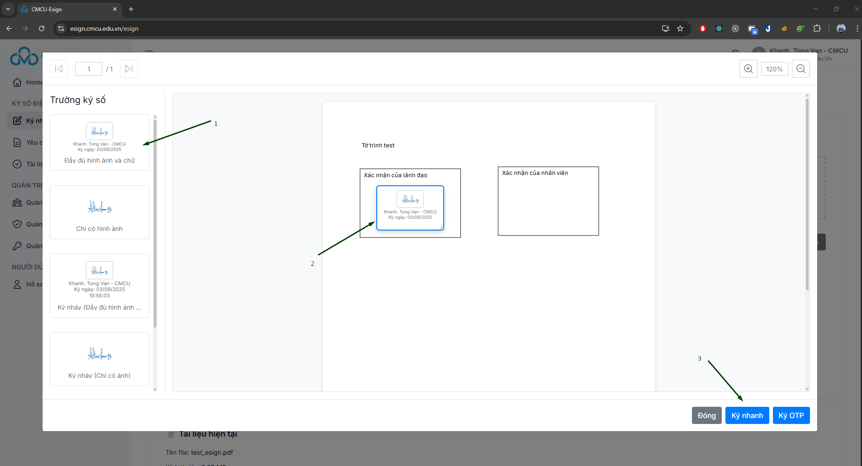Click the zoom in magnifier icon
This screenshot has height=466, width=862.
pyautogui.click(x=748, y=69)
